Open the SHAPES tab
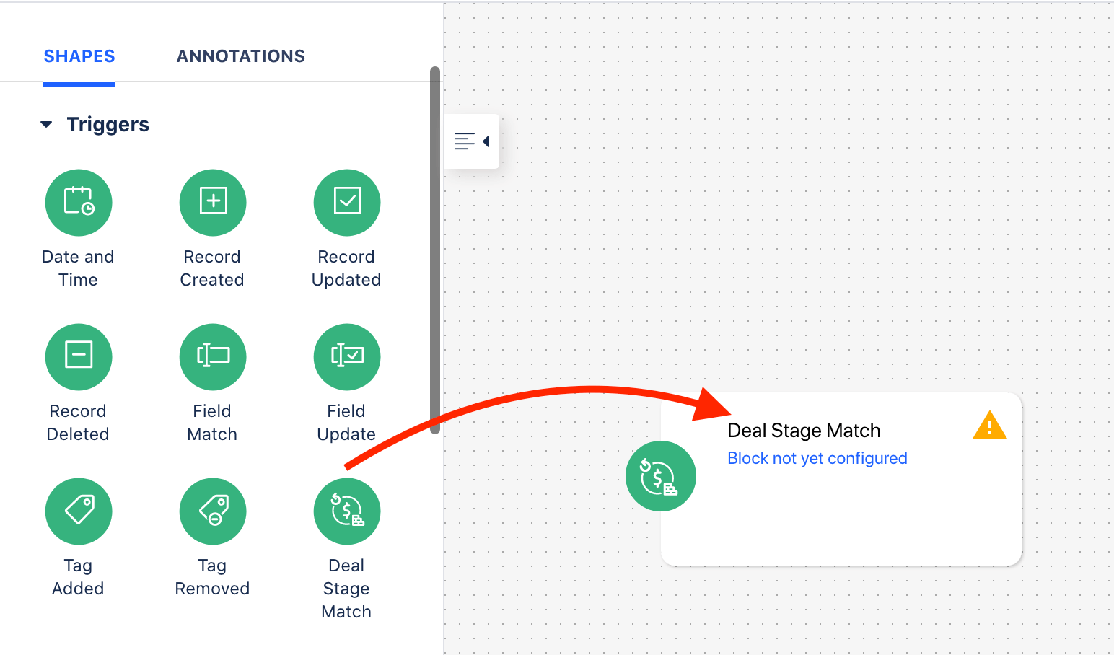Image resolution: width=1114 pixels, height=655 pixels. tap(79, 56)
